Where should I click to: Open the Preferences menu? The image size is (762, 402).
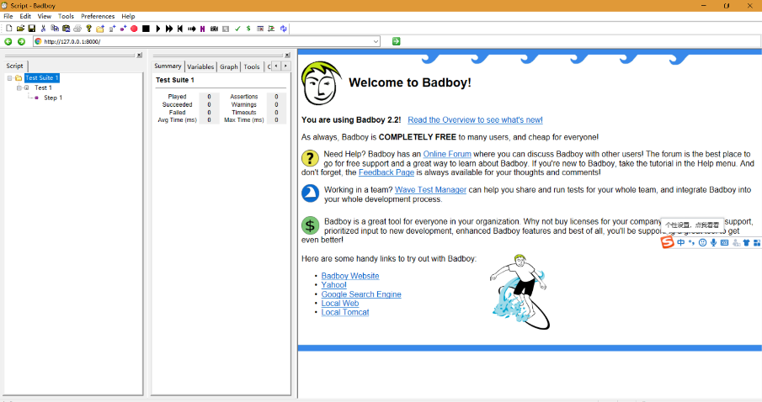pos(98,16)
